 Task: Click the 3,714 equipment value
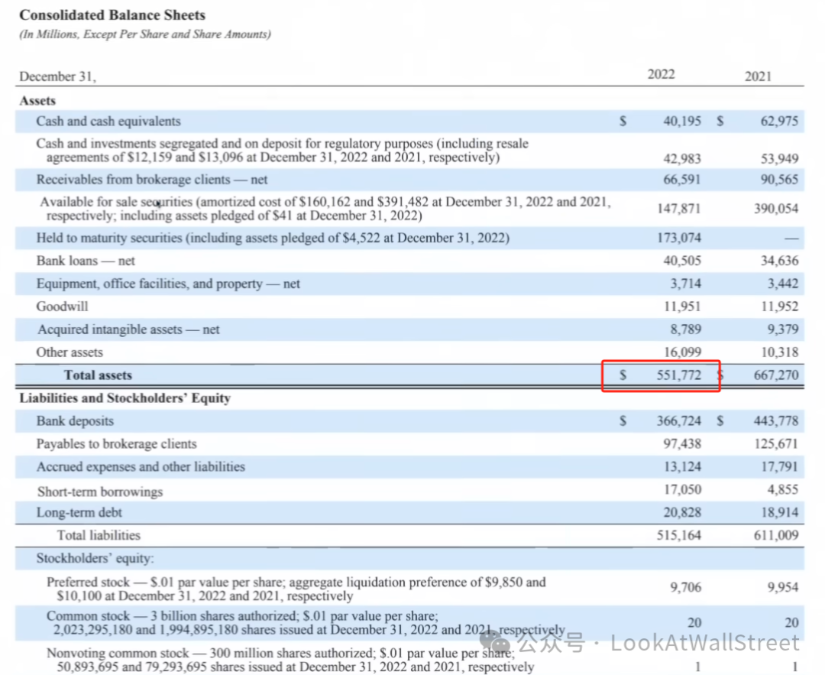[685, 284]
